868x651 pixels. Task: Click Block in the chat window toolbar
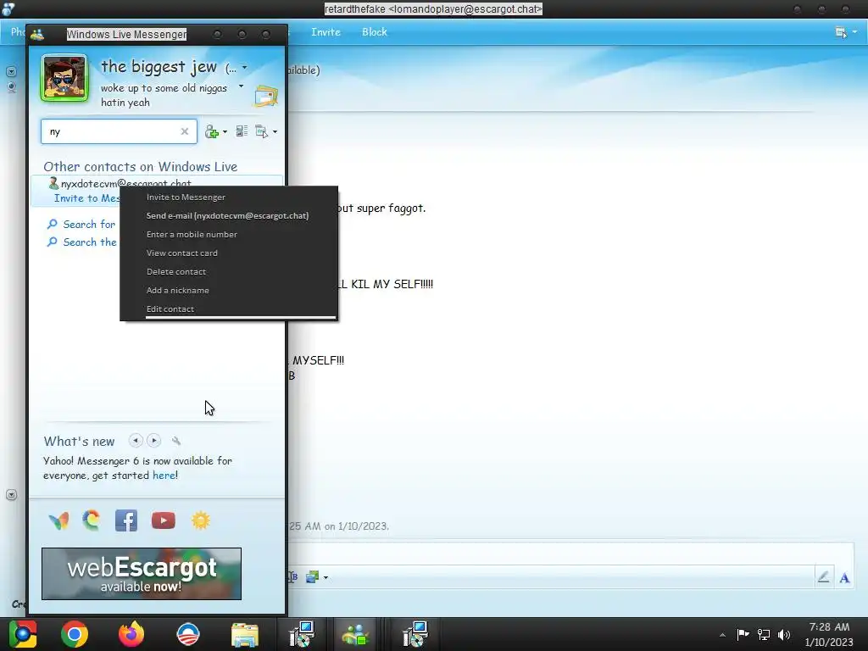[374, 32]
